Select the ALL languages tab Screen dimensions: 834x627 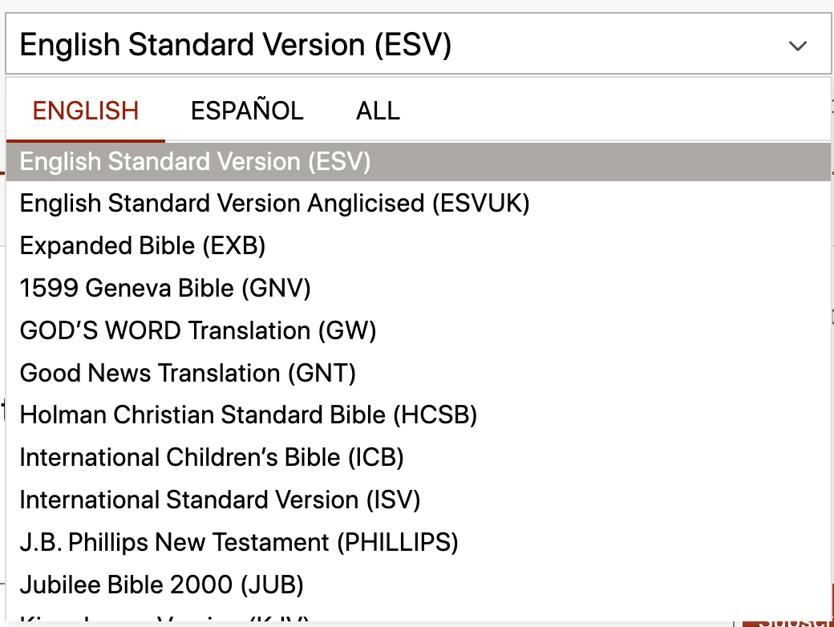(x=377, y=111)
